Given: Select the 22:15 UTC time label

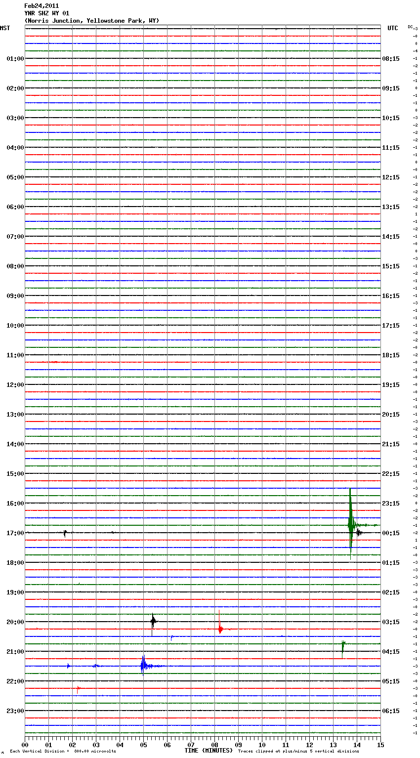Looking at the screenshot, I should tap(391, 474).
